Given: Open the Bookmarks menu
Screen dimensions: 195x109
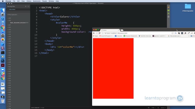Looking at the screenshot, I should pyautogui.click(x=37, y=1).
